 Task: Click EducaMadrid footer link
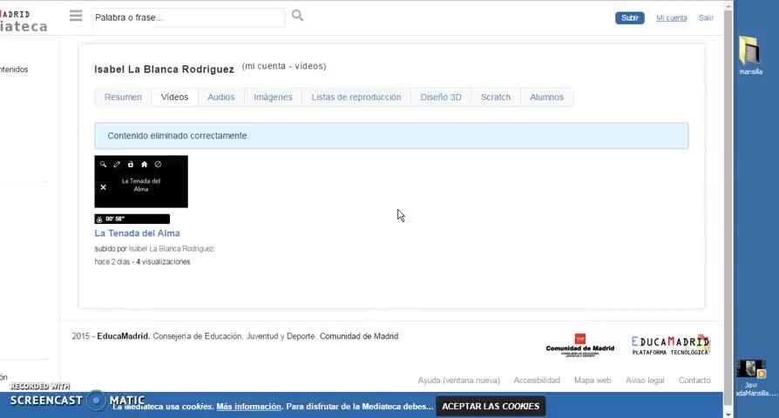pyautogui.click(x=123, y=336)
